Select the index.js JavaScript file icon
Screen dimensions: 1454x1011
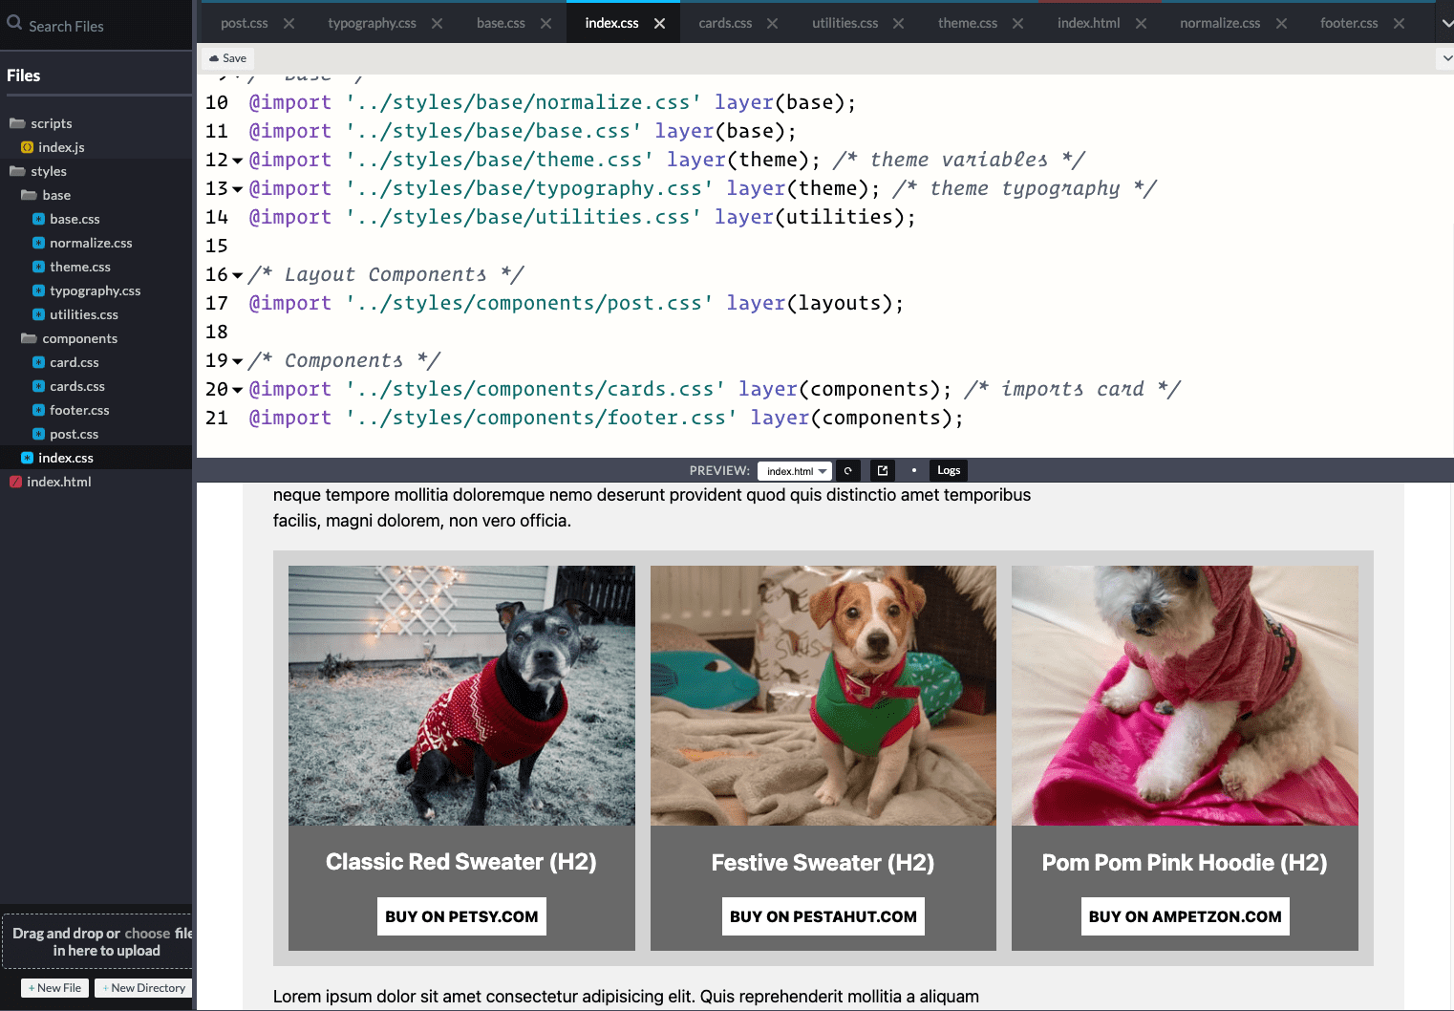click(29, 147)
